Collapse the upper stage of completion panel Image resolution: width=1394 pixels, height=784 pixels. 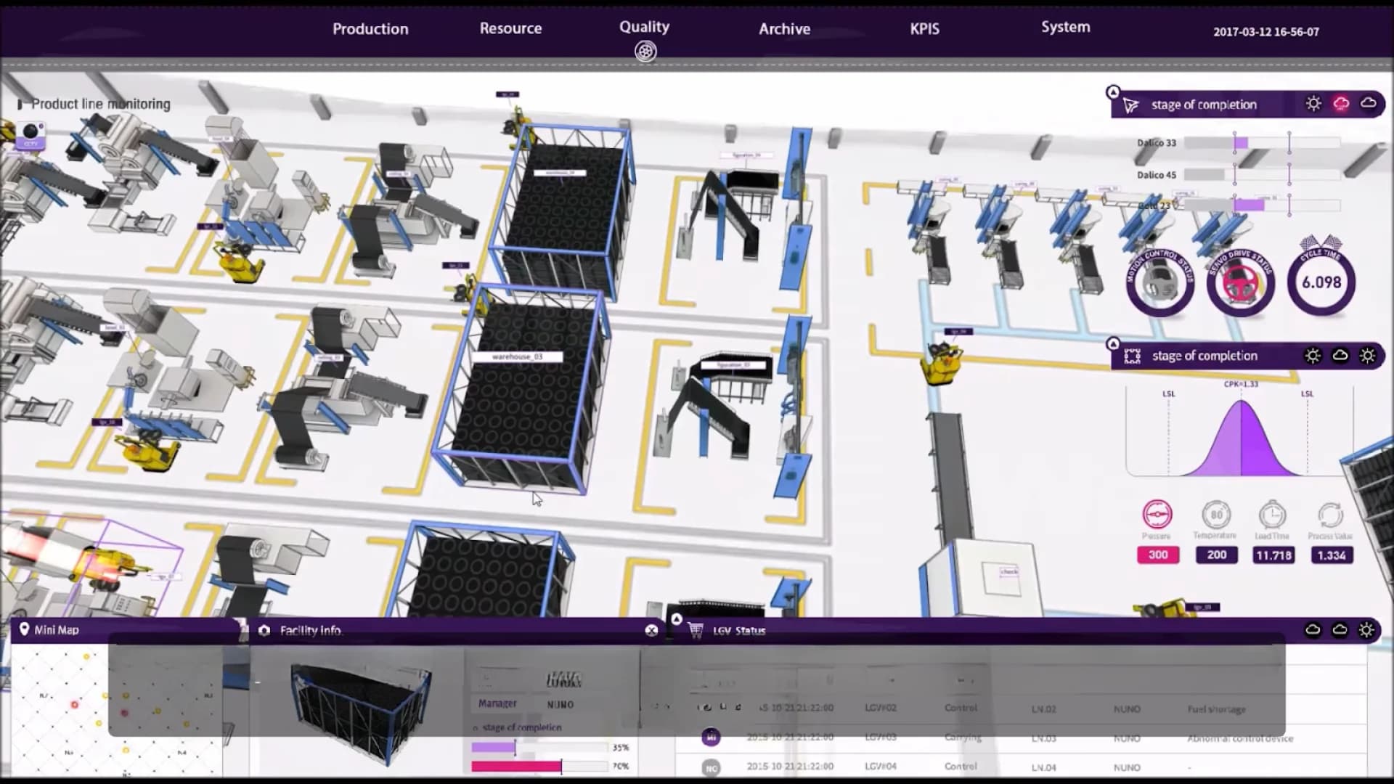(1113, 92)
